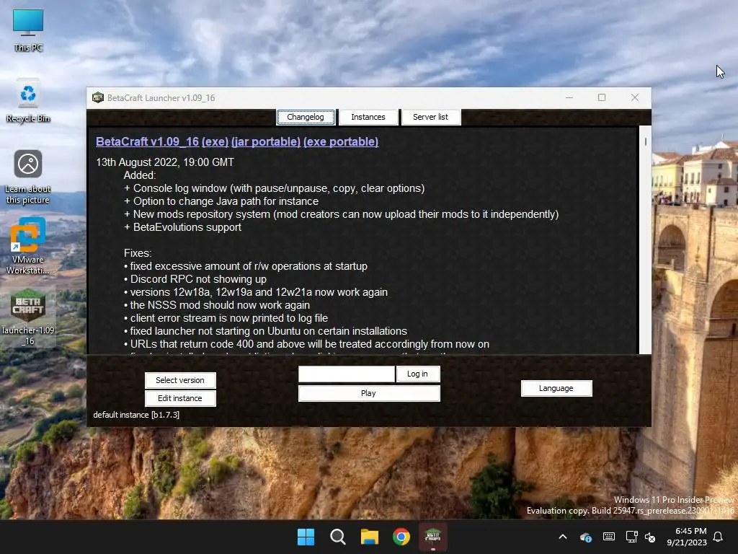Screen dimensions: 738x554
Task: Switch to the Server list tab
Action: tap(430, 117)
